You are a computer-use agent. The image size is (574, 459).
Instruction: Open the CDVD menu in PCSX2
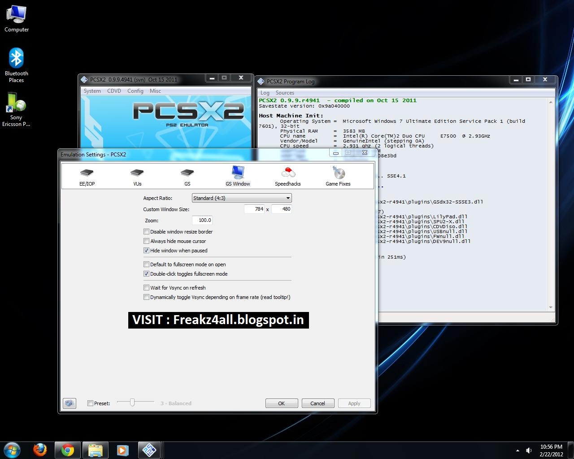point(114,91)
